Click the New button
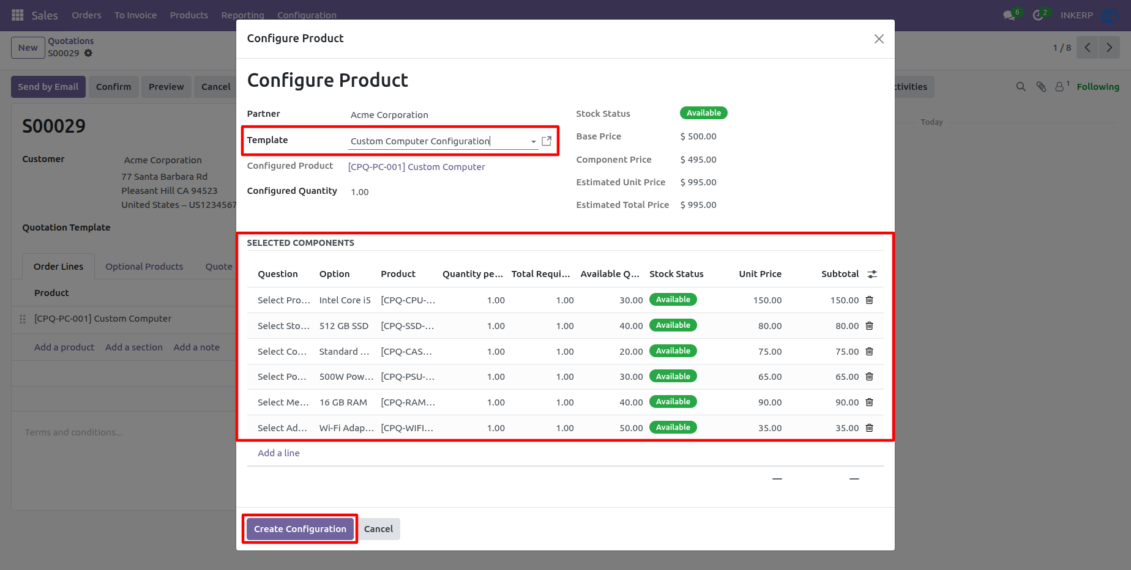The height and width of the screenshot is (570, 1131). pos(28,48)
